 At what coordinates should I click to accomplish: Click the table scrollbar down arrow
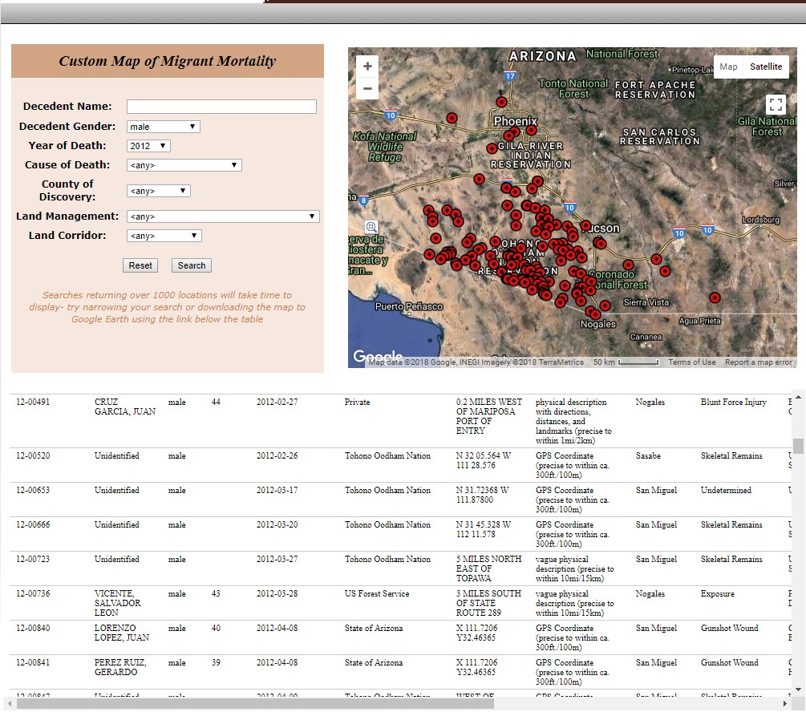coord(798,690)
